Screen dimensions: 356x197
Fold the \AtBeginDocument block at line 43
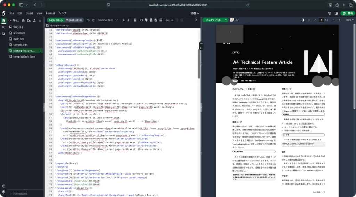(53, 65)
